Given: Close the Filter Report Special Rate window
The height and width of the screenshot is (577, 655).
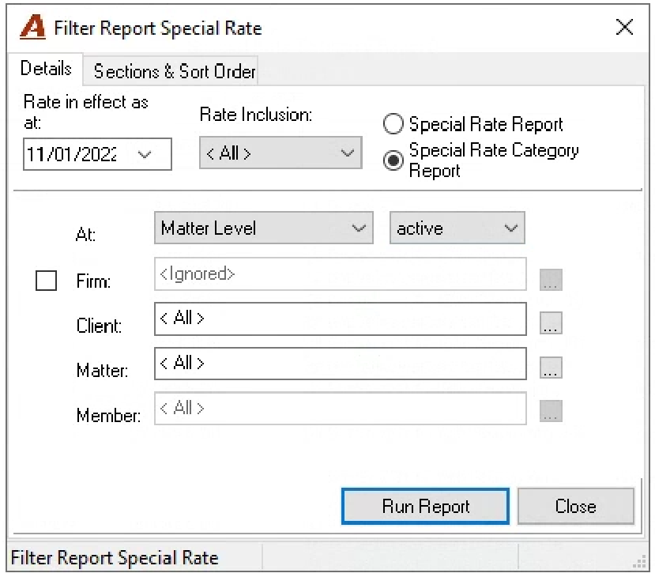Looking at the screenshot, I should coord(624,28).
